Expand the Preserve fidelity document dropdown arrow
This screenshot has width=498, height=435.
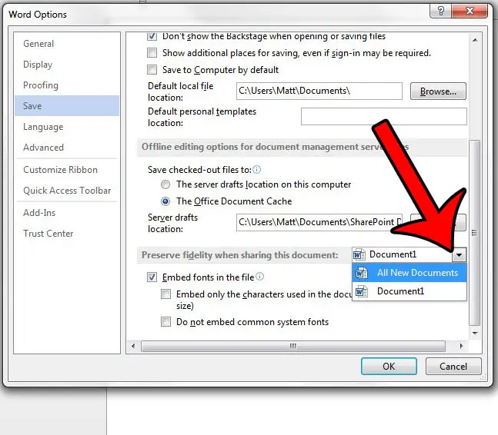tap(460, 254)
